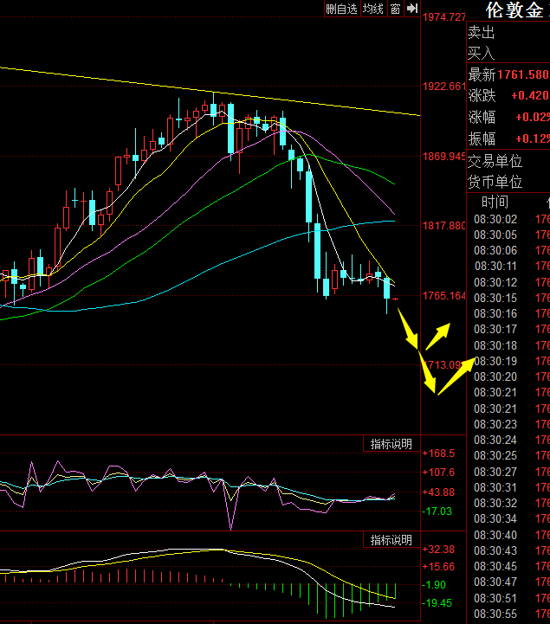The image size is (550, 624).
Task: Select the 08:30:40 tick row
Action: [512, 535]
